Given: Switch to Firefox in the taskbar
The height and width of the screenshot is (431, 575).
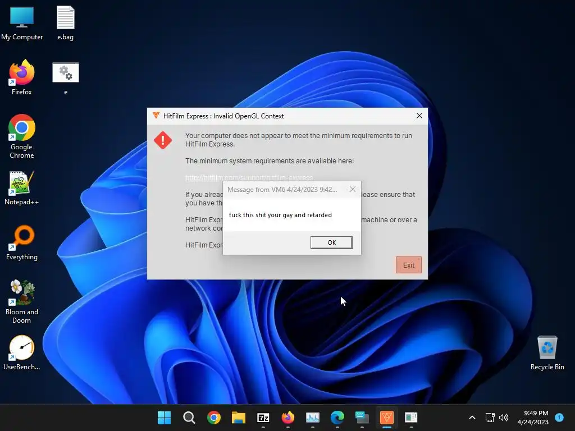Looking at the screenshot, I should 288,418.
